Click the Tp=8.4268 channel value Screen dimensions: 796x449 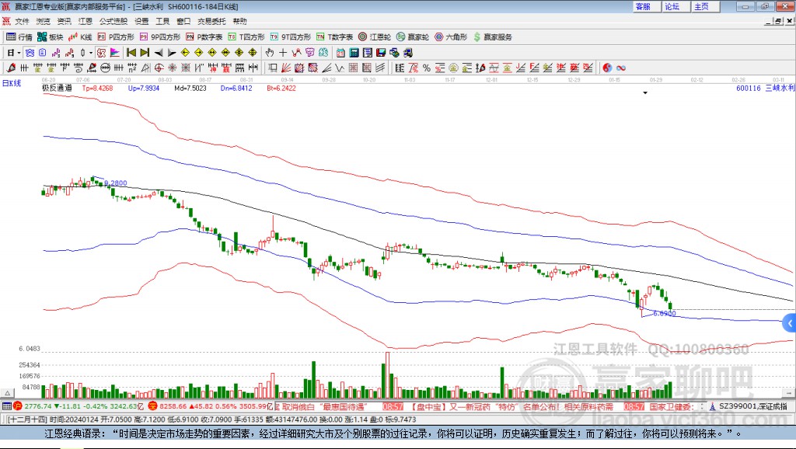click(x=97, y=89)
